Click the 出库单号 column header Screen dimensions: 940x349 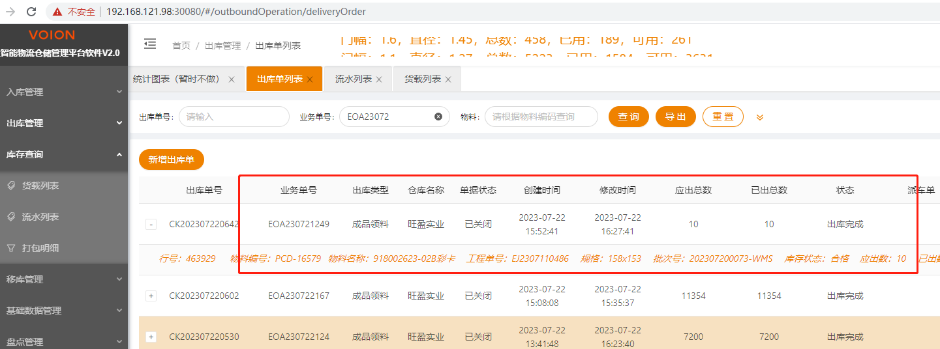(x=204, y=190)
